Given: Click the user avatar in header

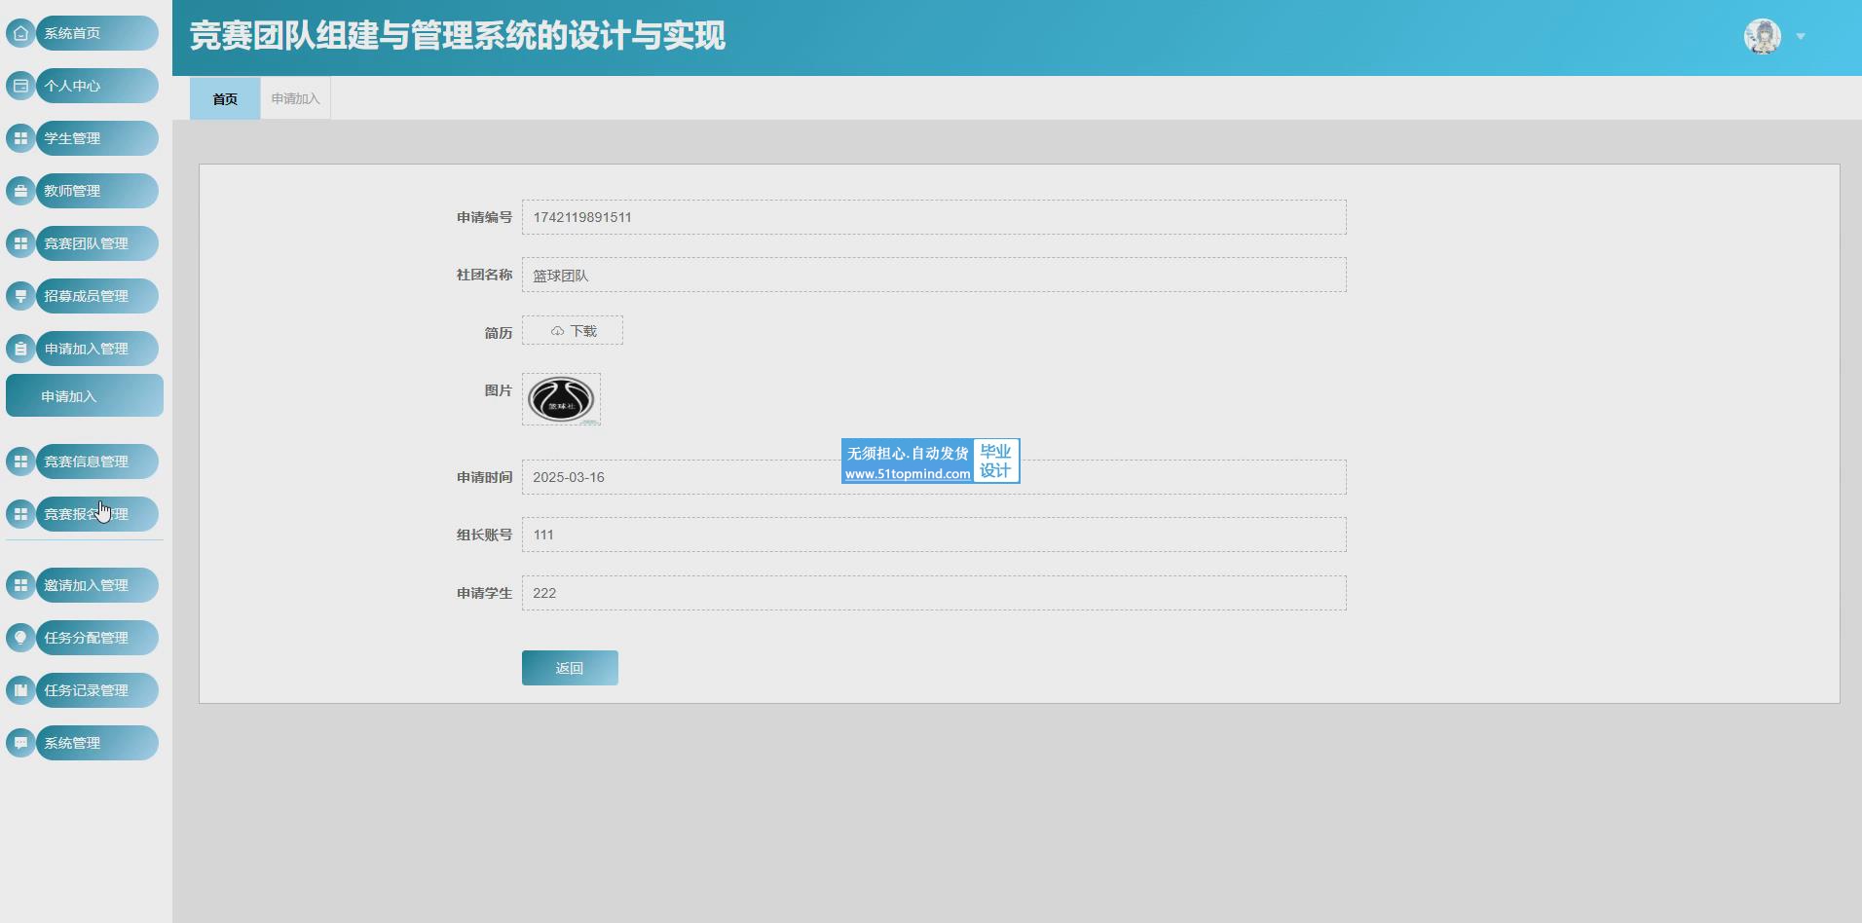Looking at the screenshot, I should coord(1762,37).
